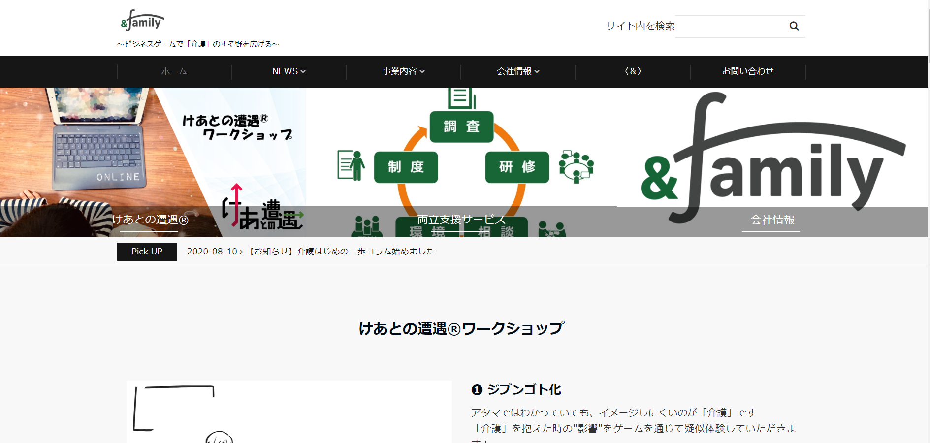Click the group meeting icon beside 研修
Image resolution: width=930 pixels, height=443 pixels.
click(576, 166)
